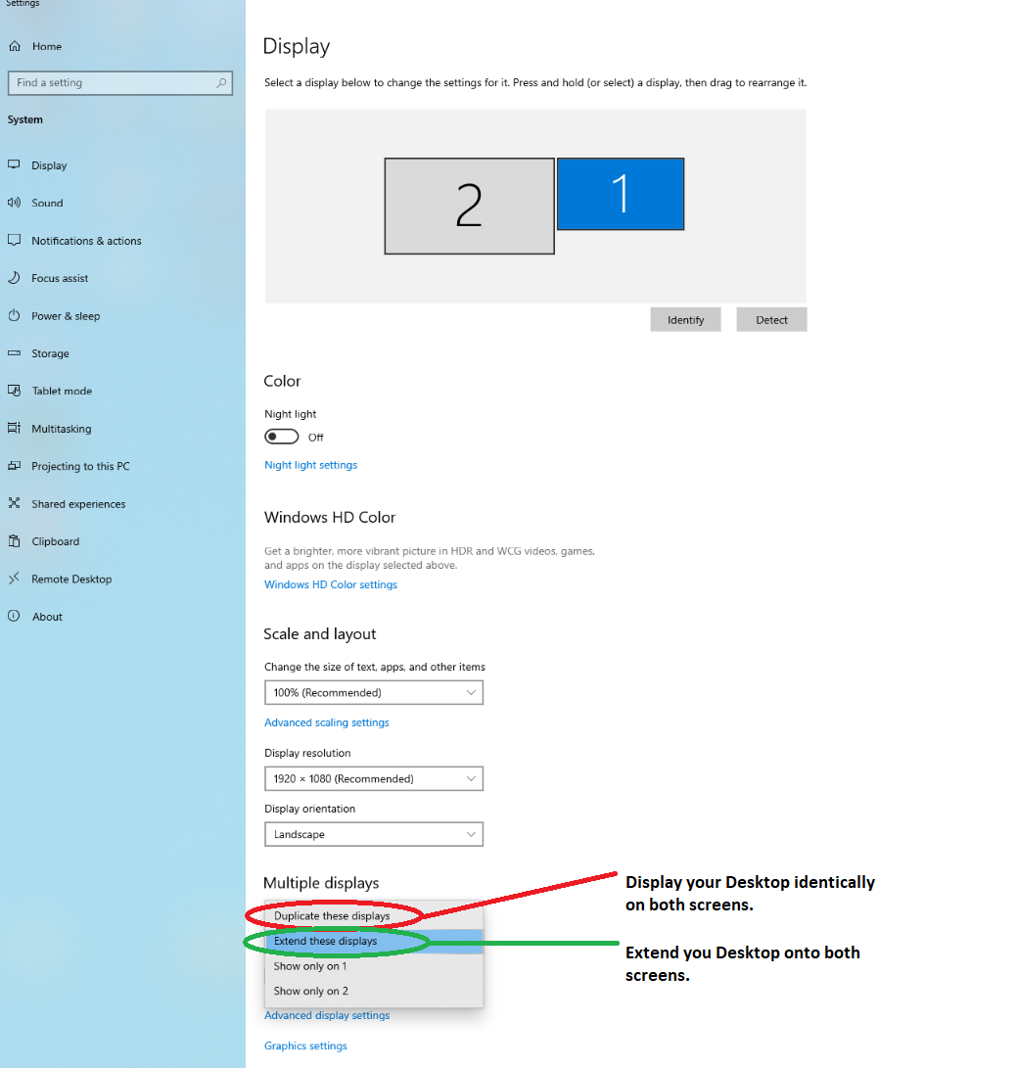The width and height of the screenshot is (1017, 1068).
Task: Toggle the Night light switch on
Action: (282, 436)
